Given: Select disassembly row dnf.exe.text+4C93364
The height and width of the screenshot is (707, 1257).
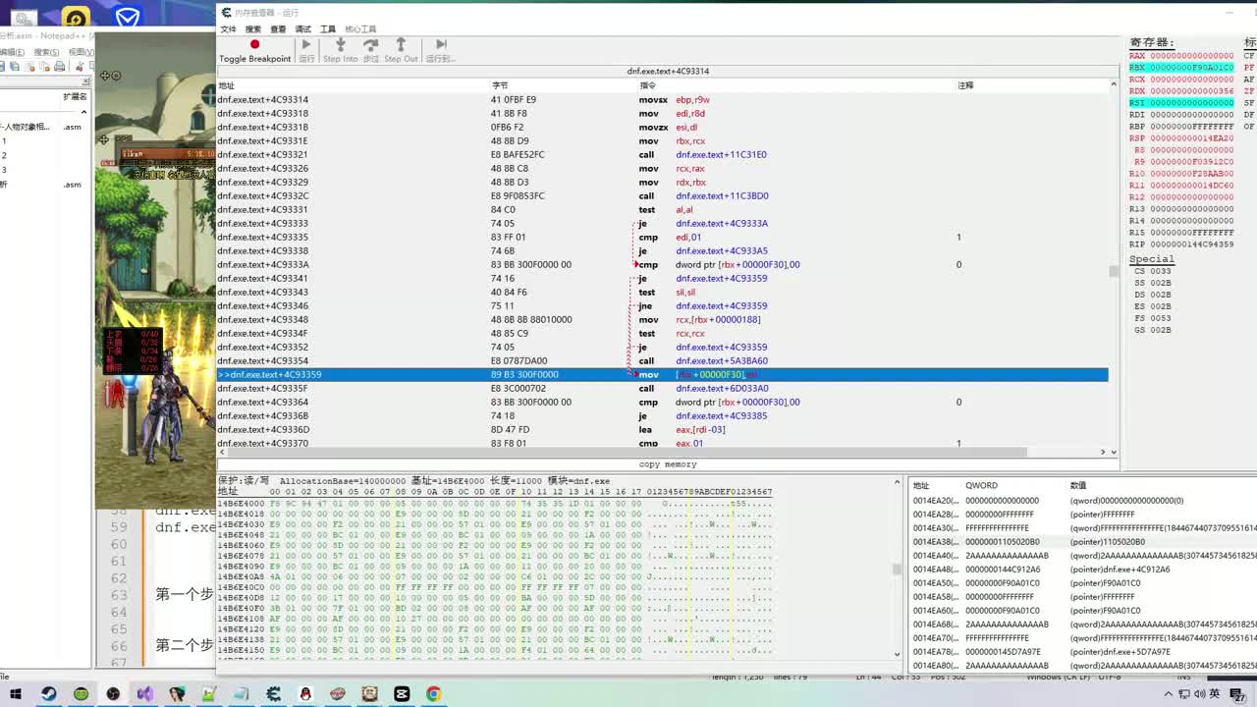Looking at the screenshot, I should coord(663,402).
